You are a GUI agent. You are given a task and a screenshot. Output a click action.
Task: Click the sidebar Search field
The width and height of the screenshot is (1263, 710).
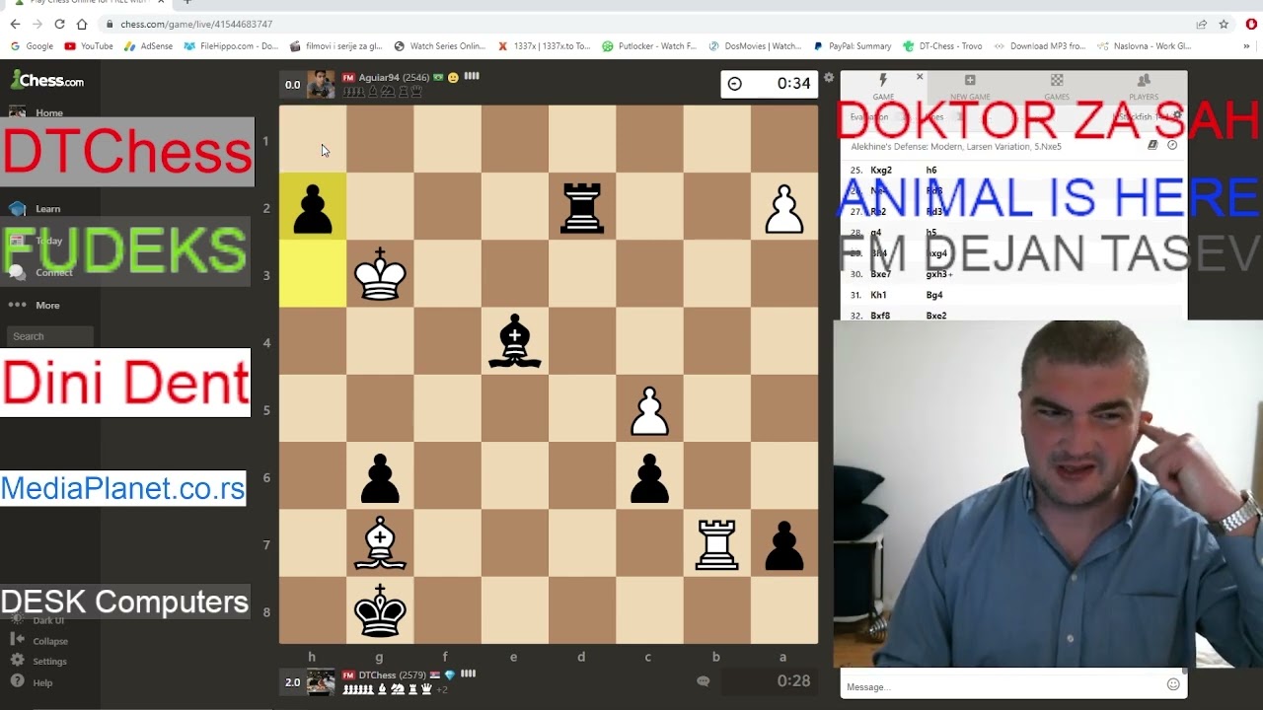[50, 336]
